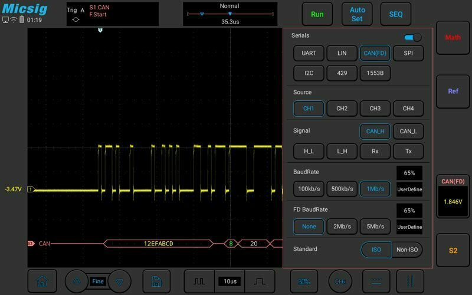Choose CH4 as source
472x295 pixels.
[408, 109]
